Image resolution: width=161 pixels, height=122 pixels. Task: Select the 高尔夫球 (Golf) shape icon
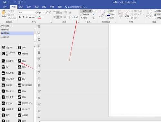click(x=3, y=91)
